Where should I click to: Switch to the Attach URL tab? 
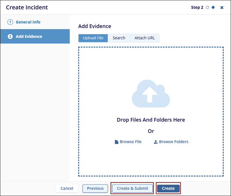click(x=145, y=38)
